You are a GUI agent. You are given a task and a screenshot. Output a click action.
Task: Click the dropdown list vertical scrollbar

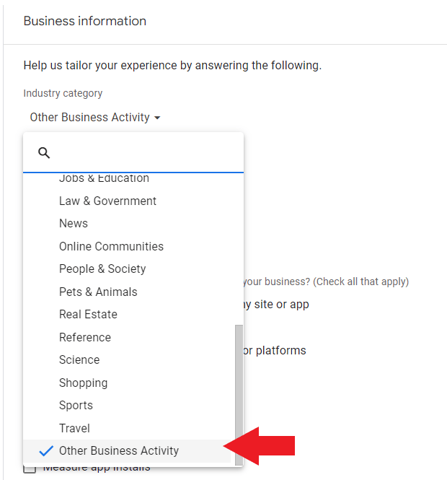[x=239, y=383]
